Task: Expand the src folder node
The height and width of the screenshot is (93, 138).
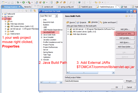Action: coord(6,21)
